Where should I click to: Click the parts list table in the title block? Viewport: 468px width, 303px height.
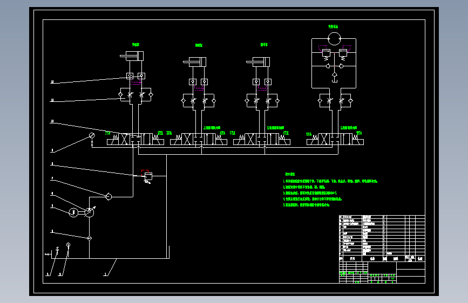(382, 238)
